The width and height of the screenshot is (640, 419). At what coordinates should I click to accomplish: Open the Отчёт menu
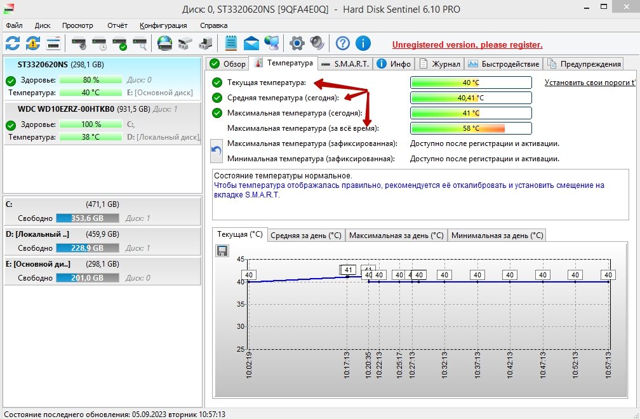117,25
